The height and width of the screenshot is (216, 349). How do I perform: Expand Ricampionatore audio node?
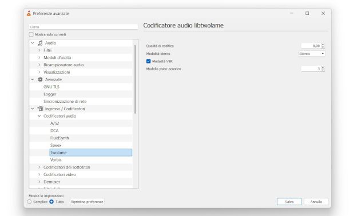tap(39, 65)
